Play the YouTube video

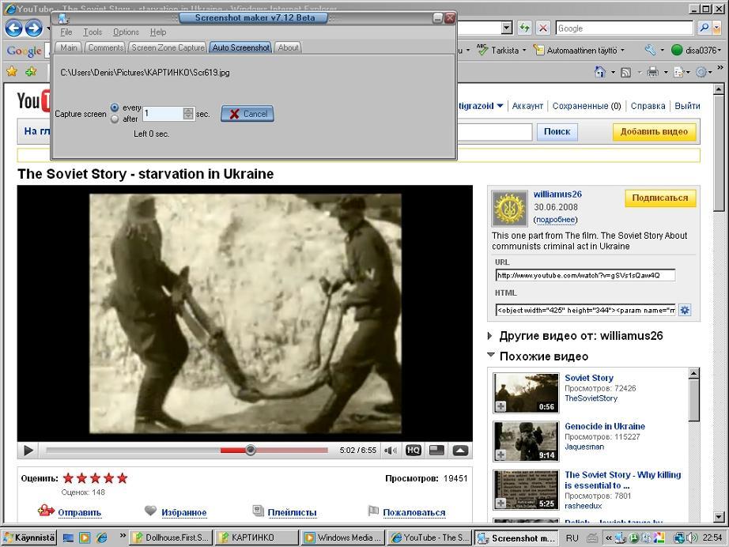(x=28, y=451)
